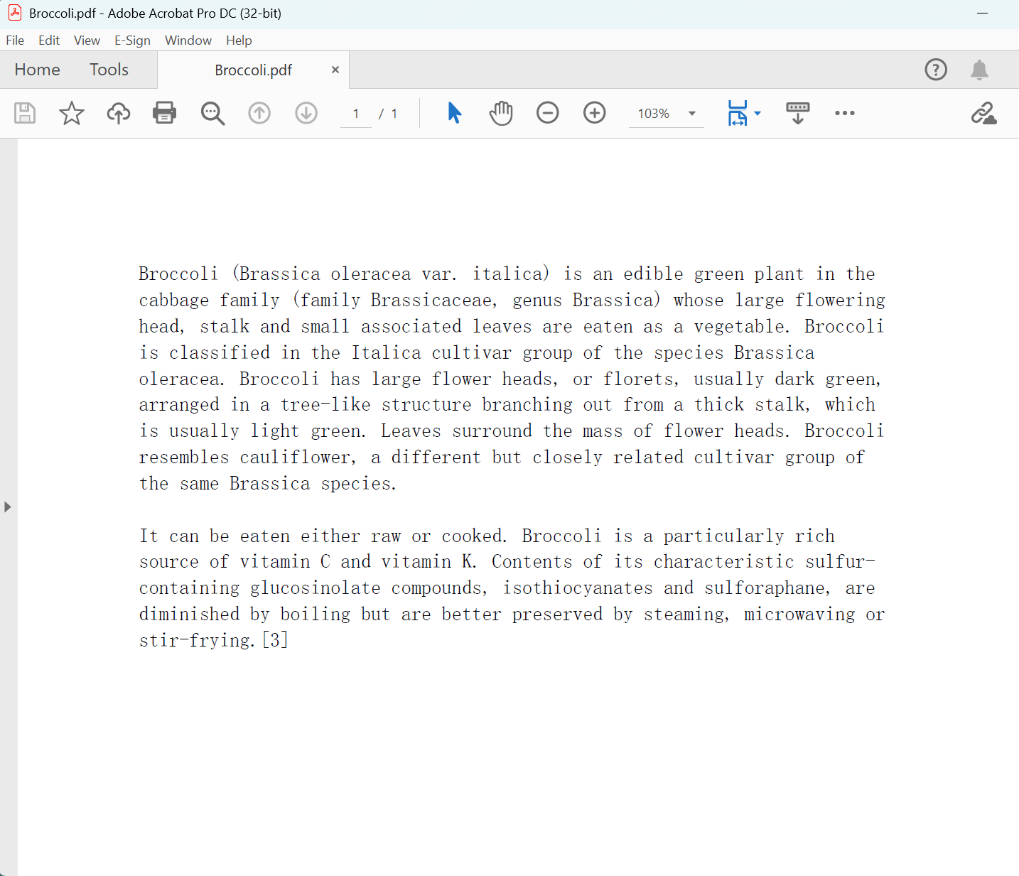Screen dimensions: 1019x876
Task: Click the word 'microwaving' in the text
Action: click(x=799, y=615)
